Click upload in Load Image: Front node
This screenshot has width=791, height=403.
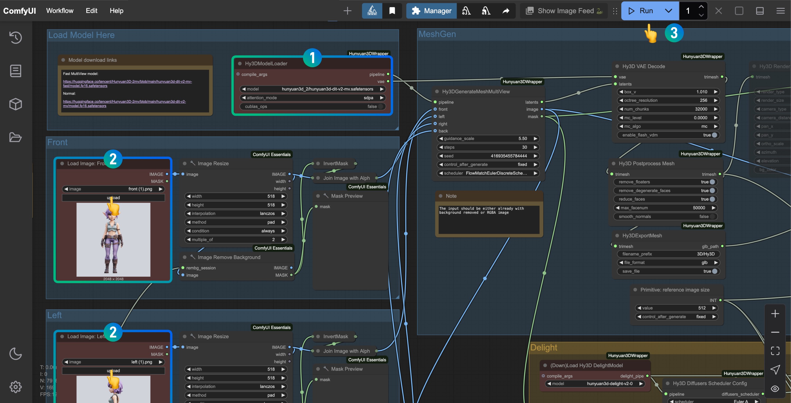[113, 198]
